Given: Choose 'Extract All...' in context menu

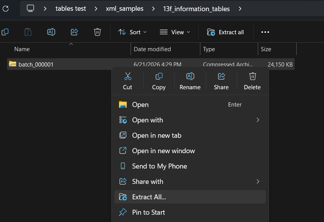Looking at the screenshot, I should [x=190, y=197].
